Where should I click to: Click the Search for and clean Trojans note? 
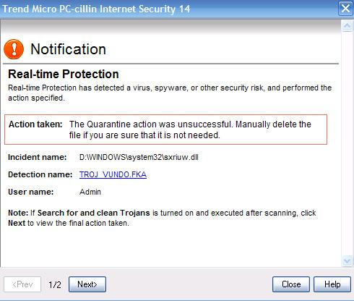[x=93, y=213]
